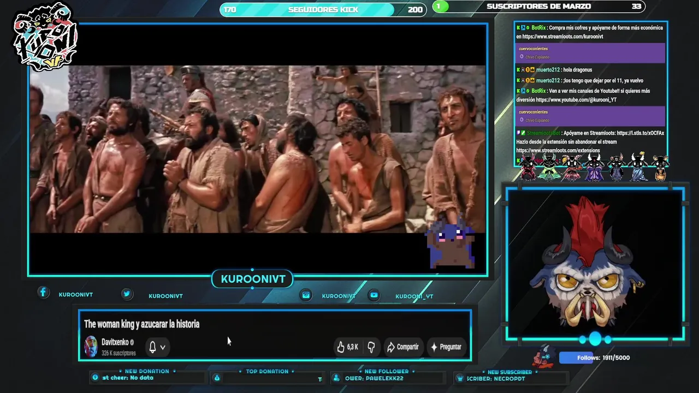The image size is (699, 393).
Task: Click the crown icon under New Subscriber
Action: coord(460,378)
